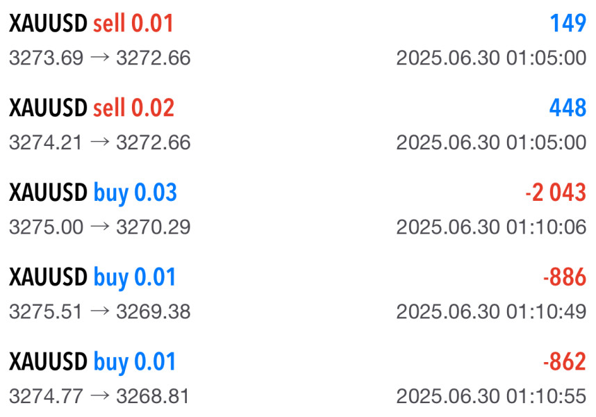Tap the -862 loss value
Screen dimensions: 596x417
pos(564,362)
